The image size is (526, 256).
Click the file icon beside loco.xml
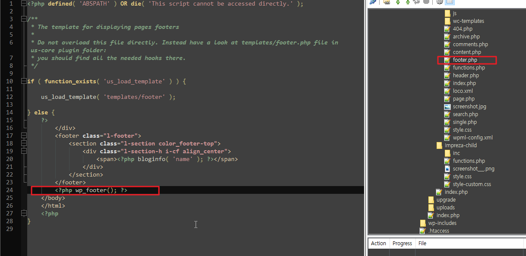point(447,91)
